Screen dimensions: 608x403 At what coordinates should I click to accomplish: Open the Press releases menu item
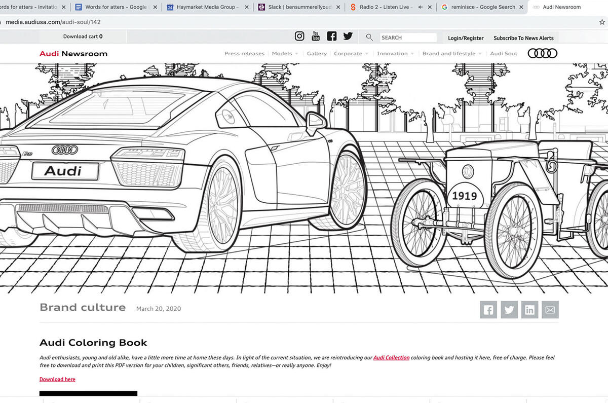244,54
